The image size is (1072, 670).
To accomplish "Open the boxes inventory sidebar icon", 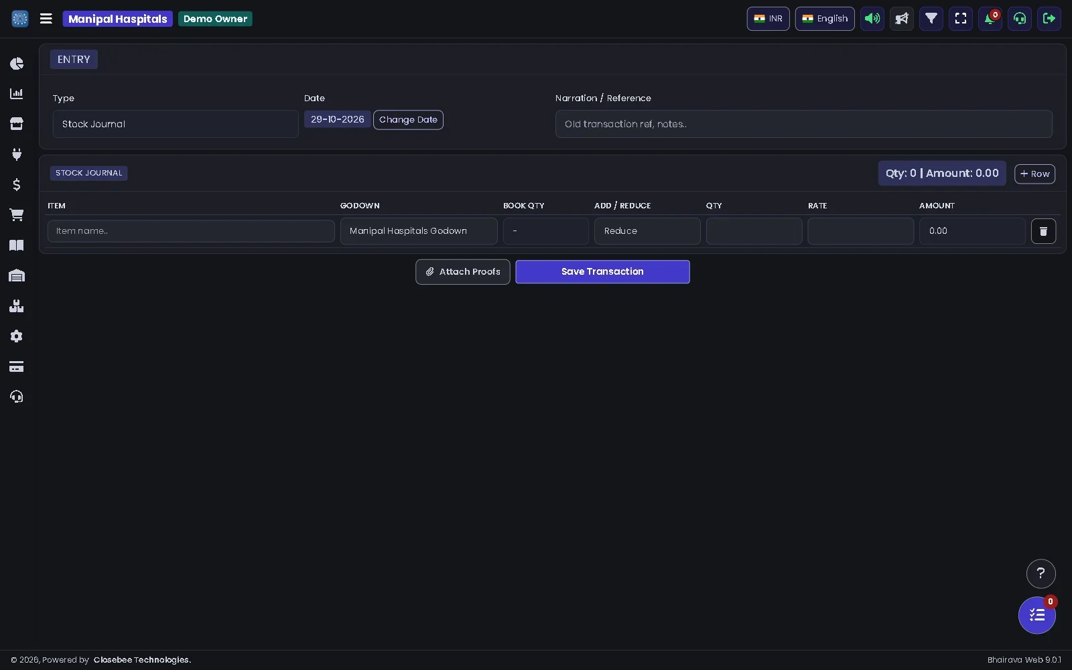I will (x=17, y=306).
